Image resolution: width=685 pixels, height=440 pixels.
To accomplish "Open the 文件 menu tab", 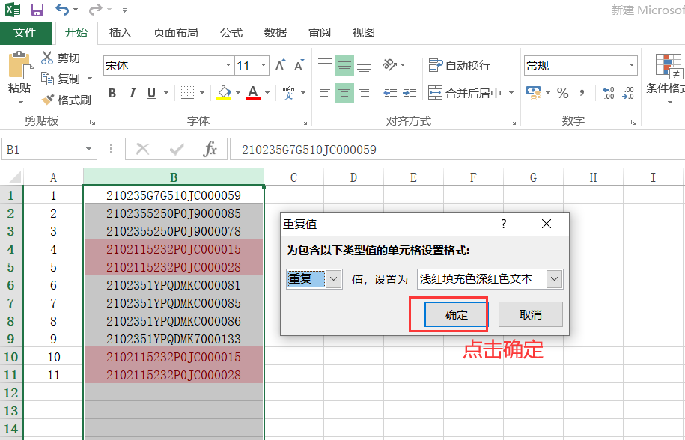I will coord(25,33).
